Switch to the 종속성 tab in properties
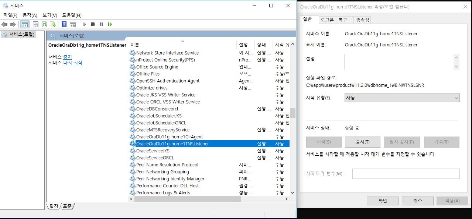472x219 pixels. (362, 20)
